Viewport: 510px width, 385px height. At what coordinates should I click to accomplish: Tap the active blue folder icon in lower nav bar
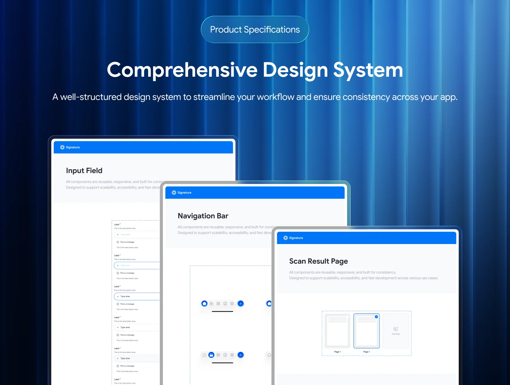click(x=211, y=355)
